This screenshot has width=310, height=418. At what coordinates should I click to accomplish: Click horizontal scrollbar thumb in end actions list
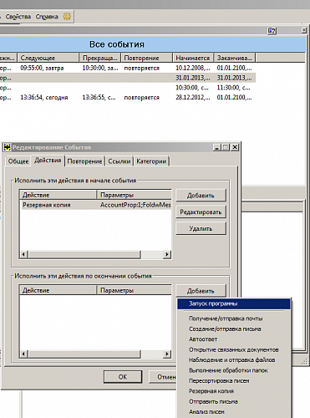tap(84, 354)
